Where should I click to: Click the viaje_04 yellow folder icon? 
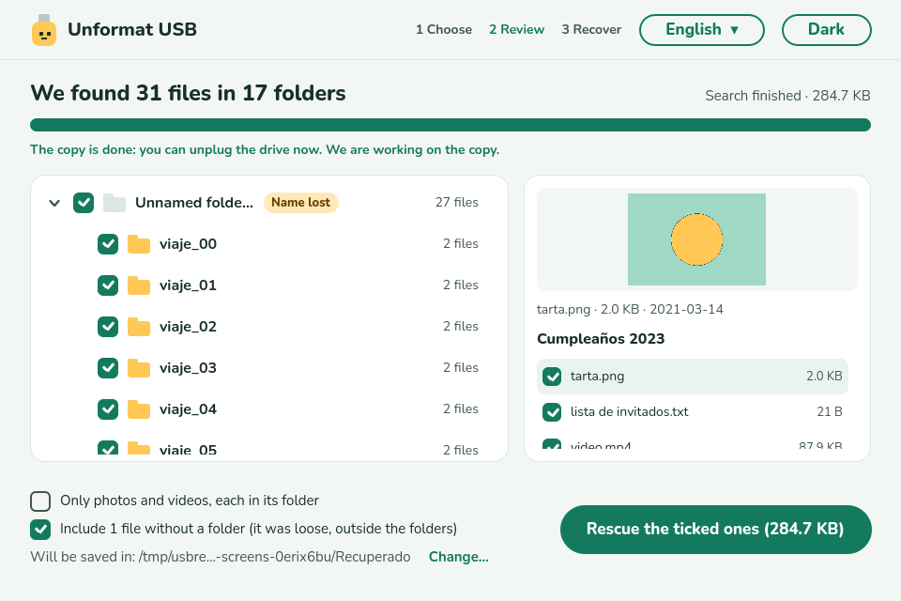[x=139, y=410]
